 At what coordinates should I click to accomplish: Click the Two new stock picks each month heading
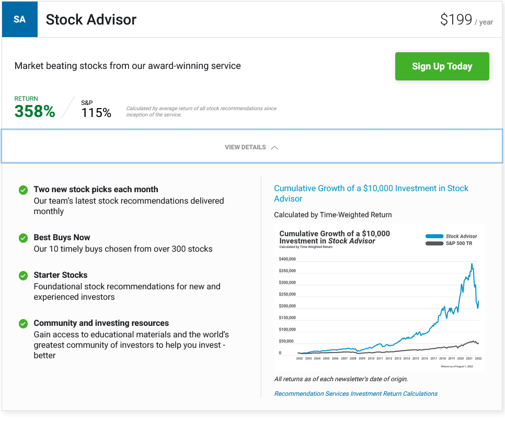click(96, 189)
